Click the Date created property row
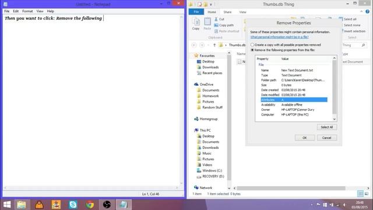 (x=294, y=90)
